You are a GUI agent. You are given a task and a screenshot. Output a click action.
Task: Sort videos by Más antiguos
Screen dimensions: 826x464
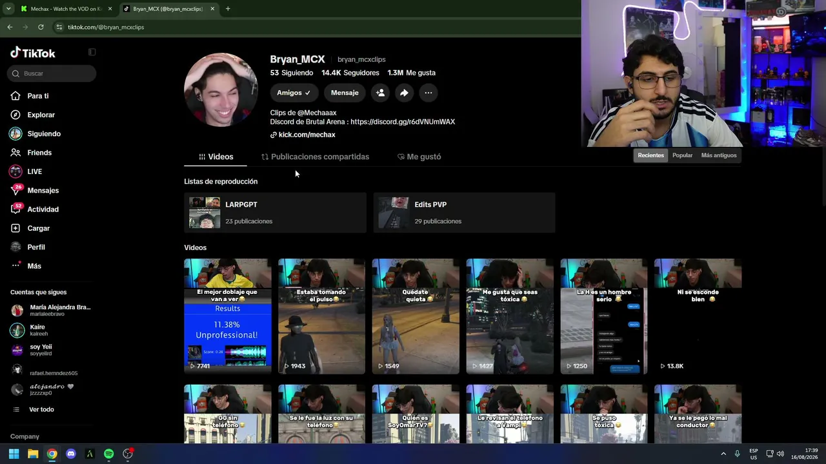coord(718,155)
